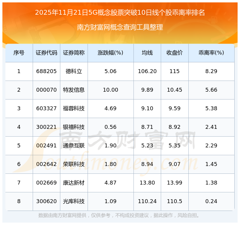Select stock name 通鼎互联
240x225 pixels.
pos(74,146)
